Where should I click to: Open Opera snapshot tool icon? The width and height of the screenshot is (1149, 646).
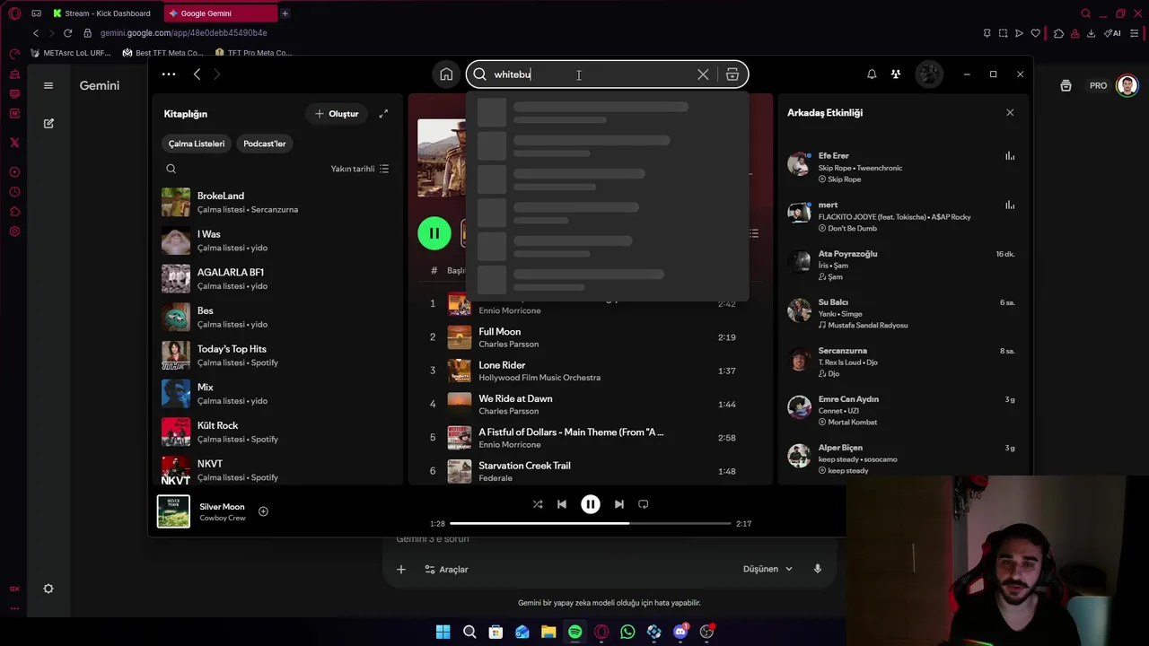tap(1003, 33)
